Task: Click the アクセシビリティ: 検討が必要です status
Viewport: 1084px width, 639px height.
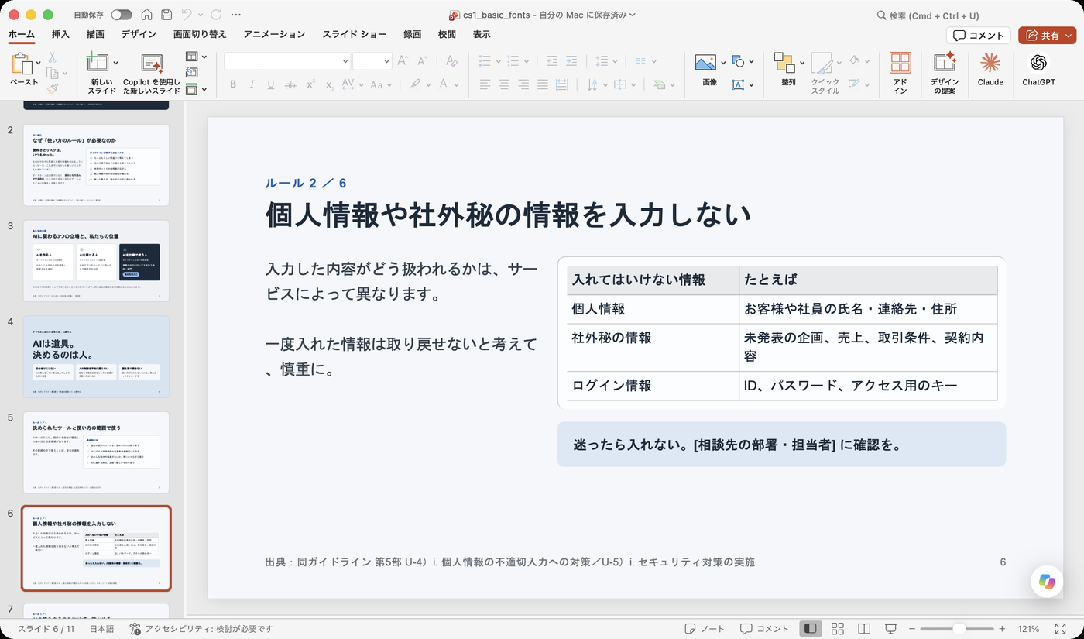Action: (201, 628)
